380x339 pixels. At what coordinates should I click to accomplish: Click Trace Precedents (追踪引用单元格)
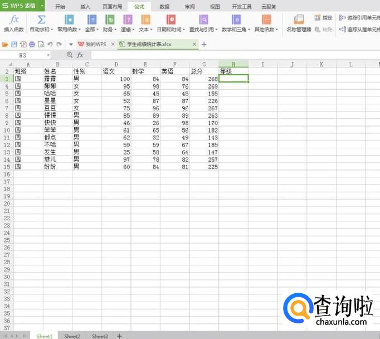tap(359, 18)
